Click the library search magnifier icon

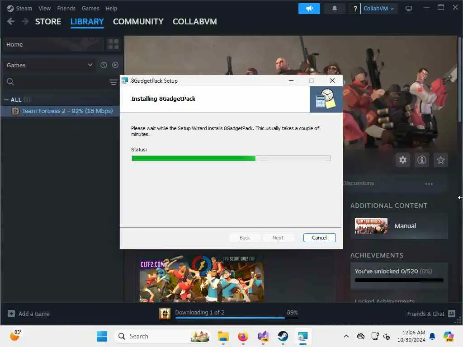(10, 82)
